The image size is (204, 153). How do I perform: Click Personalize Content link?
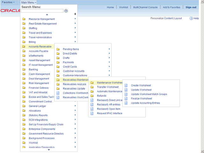tap(162, 18)
